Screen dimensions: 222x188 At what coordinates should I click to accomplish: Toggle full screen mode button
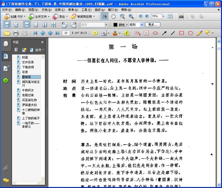pyautogui.click(x=16, y=25)
